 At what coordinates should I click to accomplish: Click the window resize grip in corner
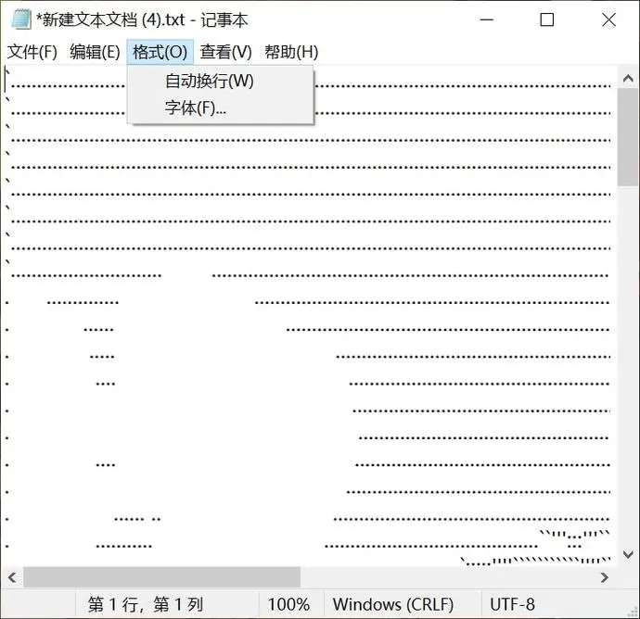coord(634,613)
